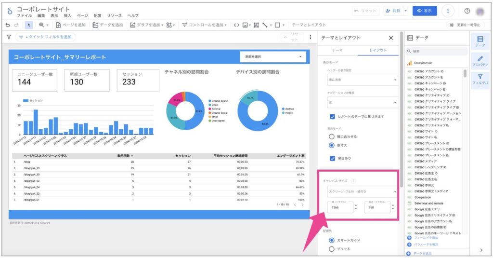Click the image insert icon
Viewport: 493px width, 258px height.
pyautogui.click(x=246, y=25)
